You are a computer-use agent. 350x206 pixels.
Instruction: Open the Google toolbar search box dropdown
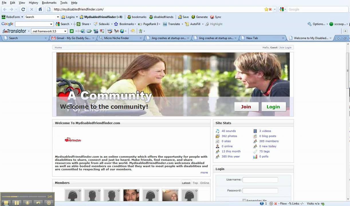[51, 24]
